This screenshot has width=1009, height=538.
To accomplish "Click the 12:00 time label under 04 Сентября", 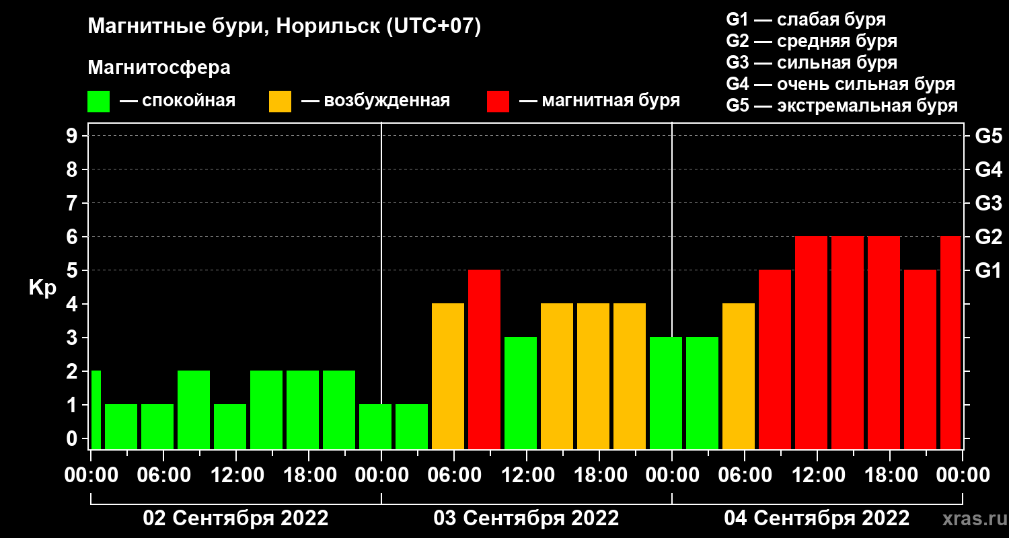I will click(x=817, y=475).
